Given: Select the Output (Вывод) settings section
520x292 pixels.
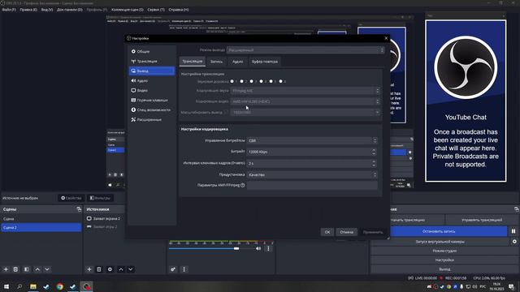Looking at the screenshot, I should (x=152, y=71).
